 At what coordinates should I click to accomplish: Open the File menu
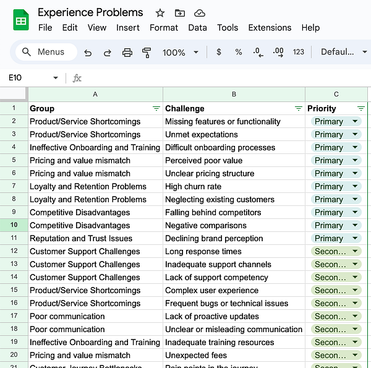[45, 28]
